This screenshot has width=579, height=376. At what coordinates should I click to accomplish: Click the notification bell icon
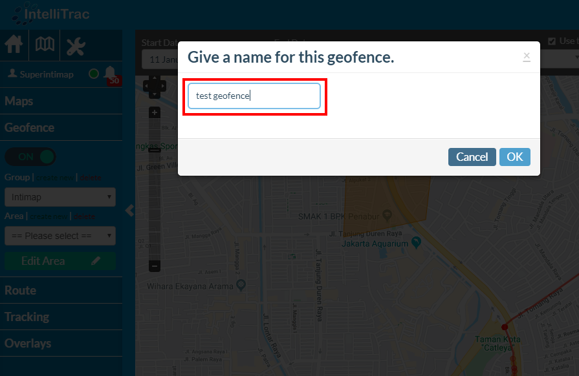(111, 73)
